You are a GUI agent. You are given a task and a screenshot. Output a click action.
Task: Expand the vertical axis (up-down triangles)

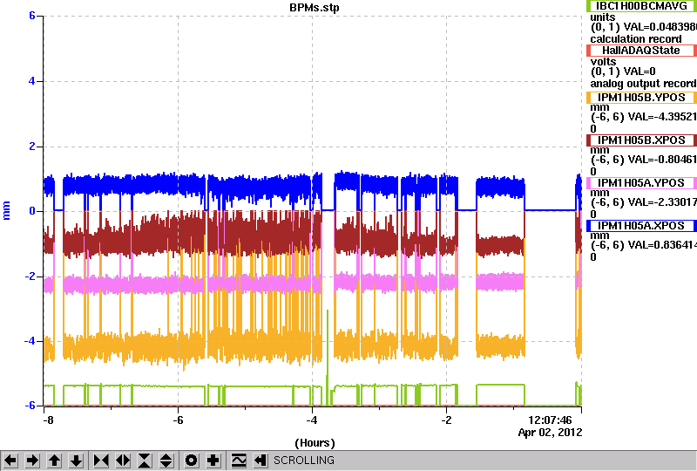166,461
